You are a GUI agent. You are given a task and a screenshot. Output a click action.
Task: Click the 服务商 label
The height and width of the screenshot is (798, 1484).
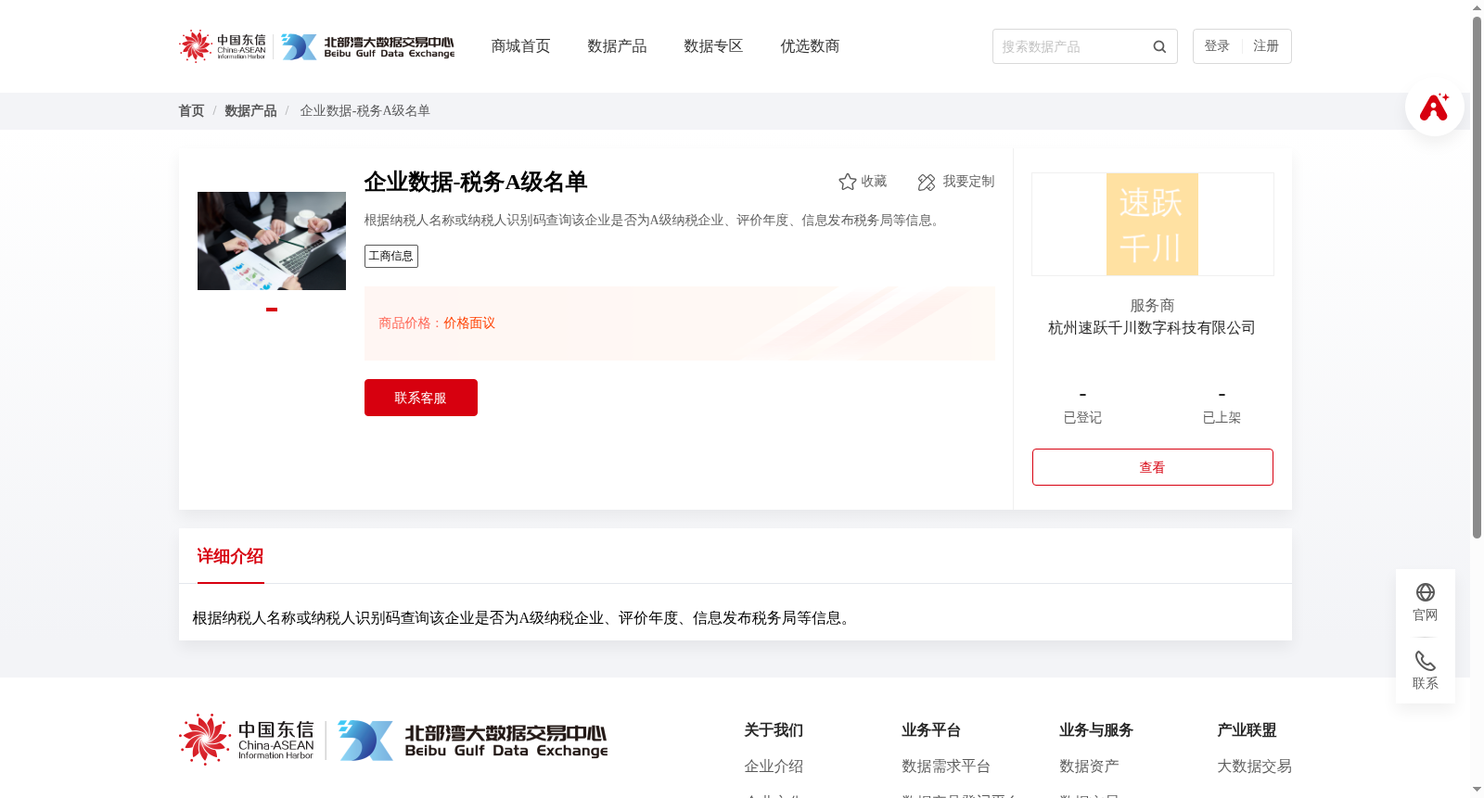[1152, 306]
